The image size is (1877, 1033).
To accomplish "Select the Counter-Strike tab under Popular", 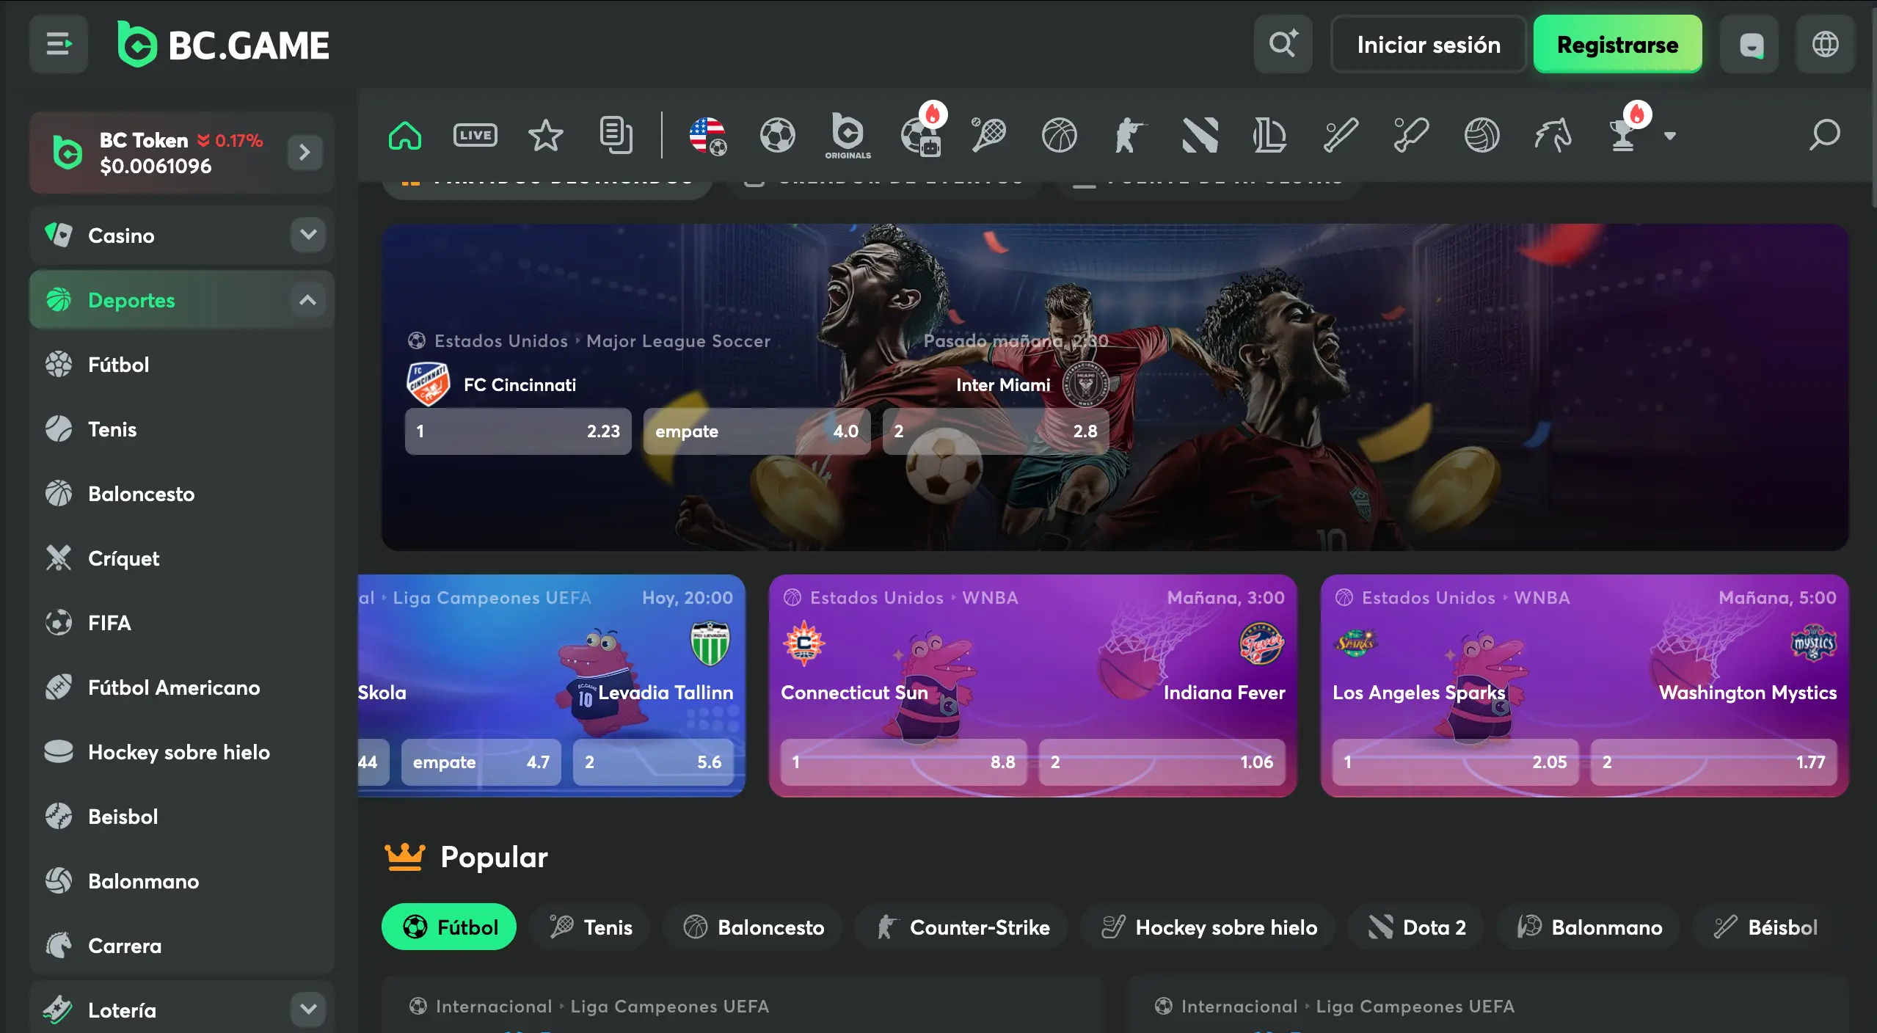I will (x=962, y=927).
